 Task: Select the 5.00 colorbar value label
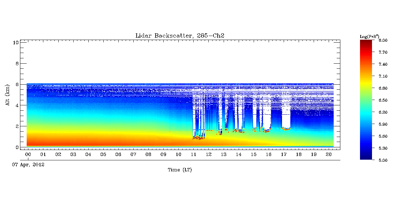(383, 160)
